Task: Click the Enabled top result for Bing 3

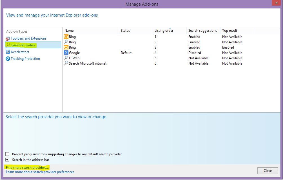Action: (x=228, y=47)
